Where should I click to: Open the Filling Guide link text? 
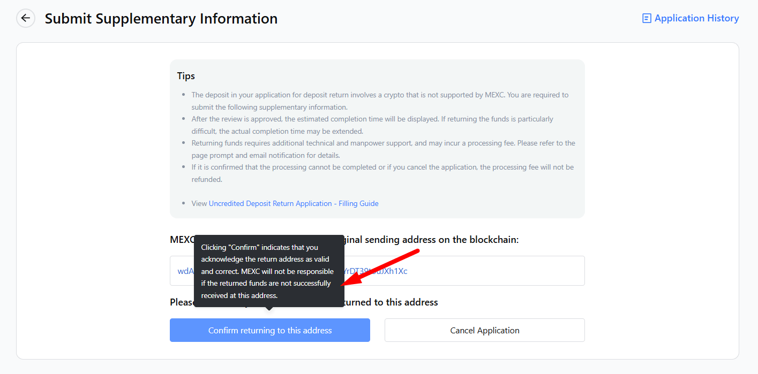(358, 203)
